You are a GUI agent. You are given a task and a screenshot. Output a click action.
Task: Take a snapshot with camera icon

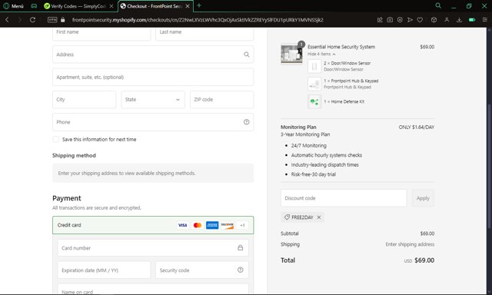[390, 20]
